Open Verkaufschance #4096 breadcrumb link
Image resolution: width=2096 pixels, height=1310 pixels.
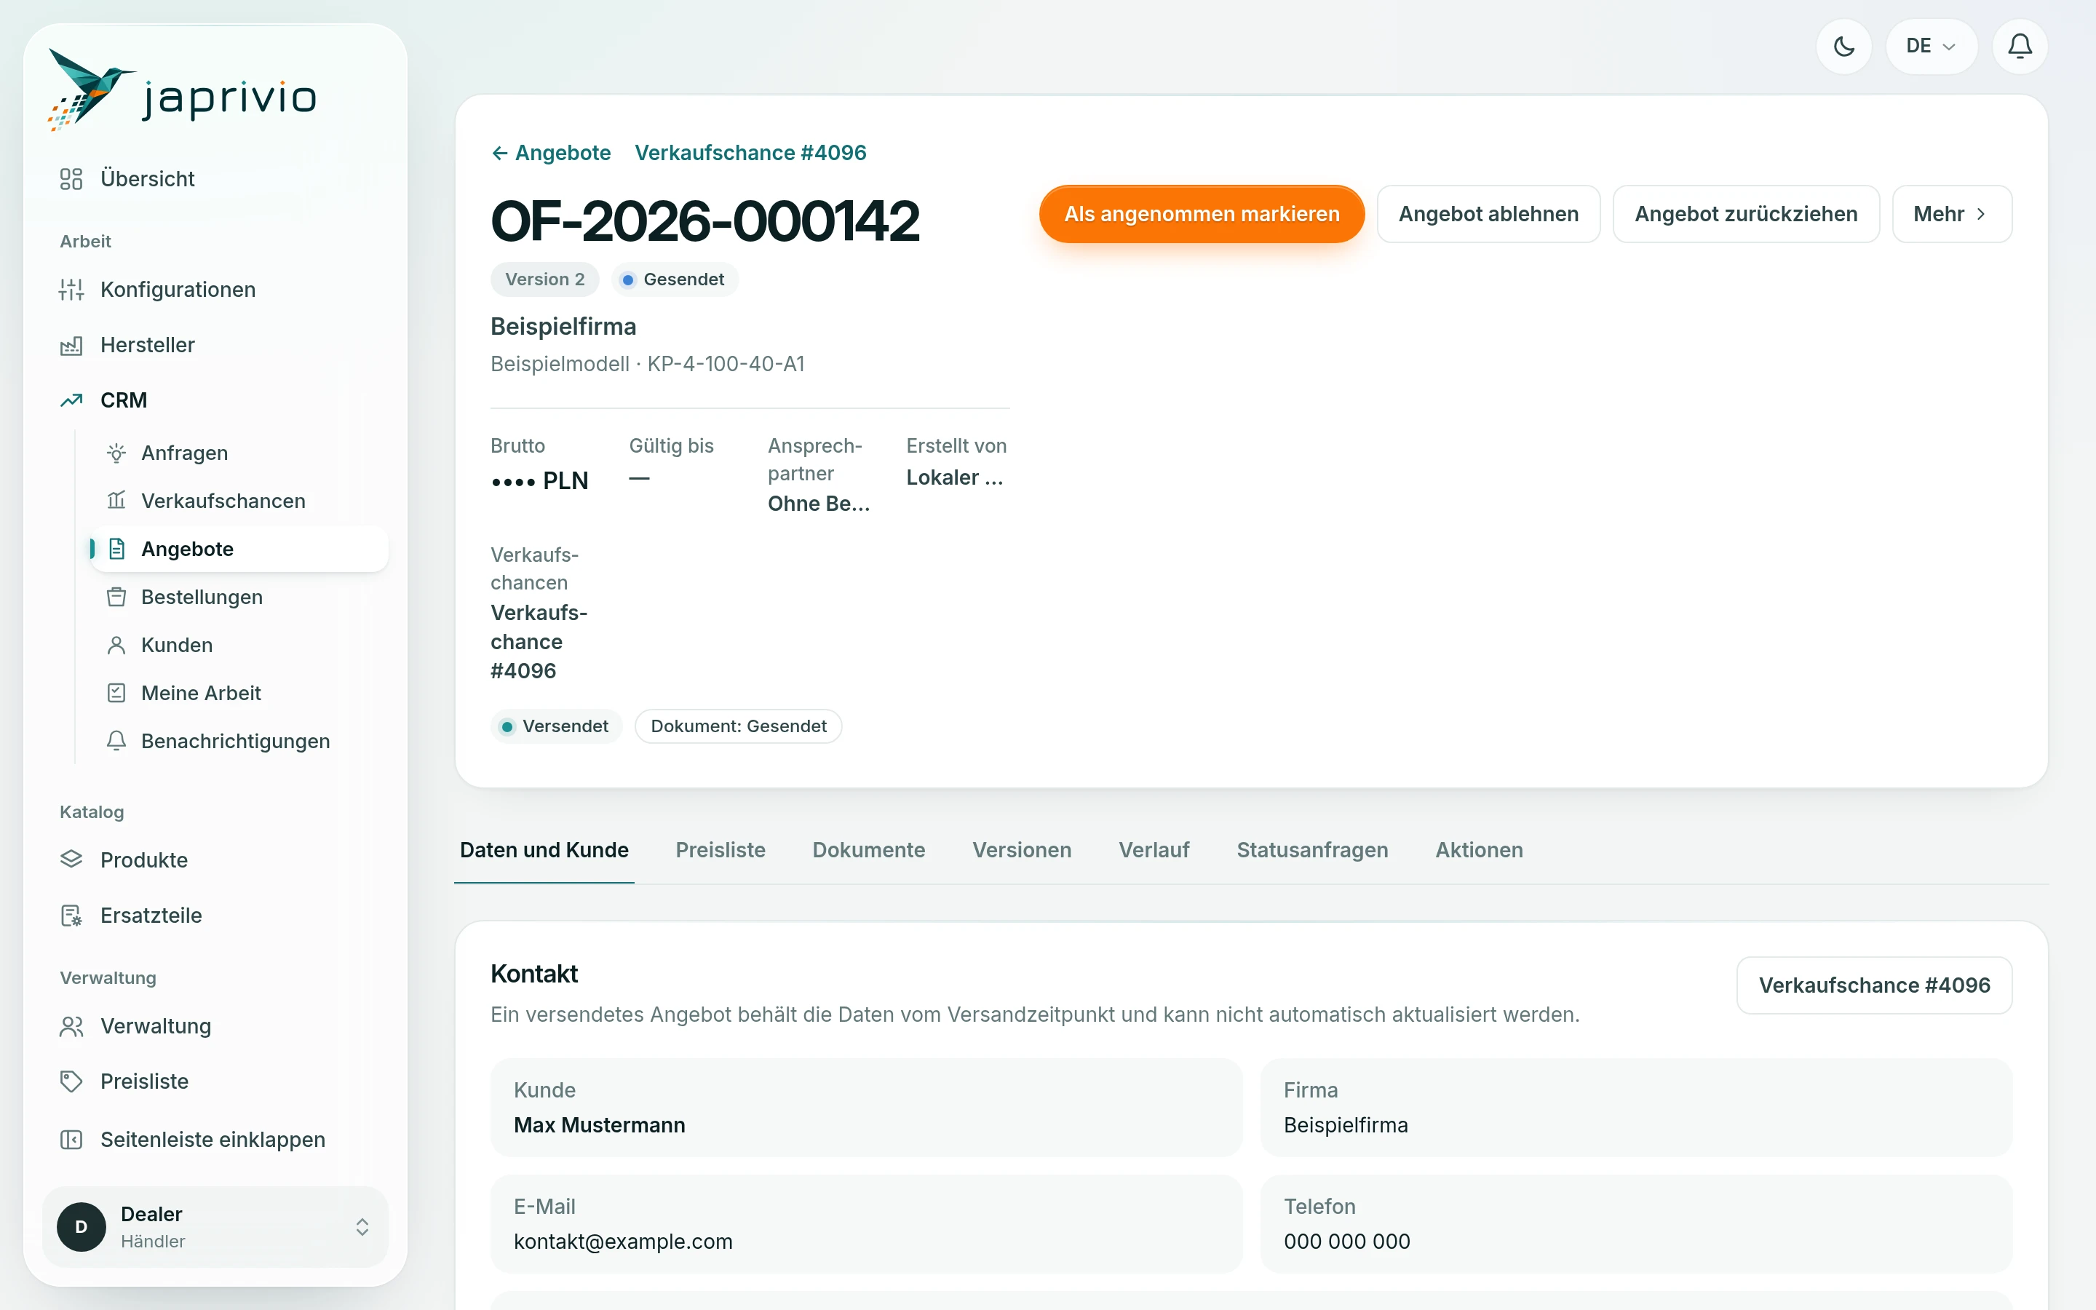[750, 153]
